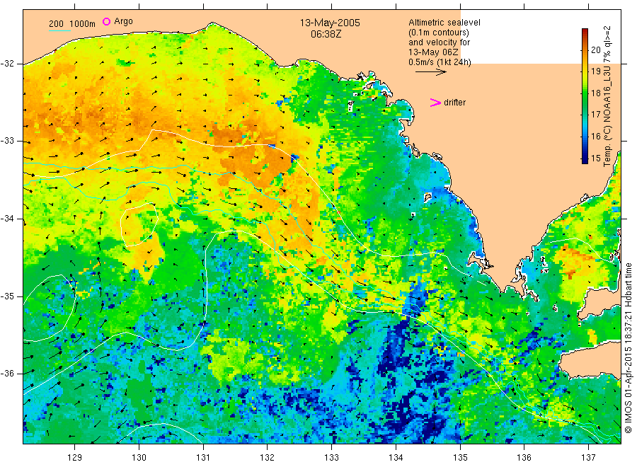
Task: Click the magenta drifter arrowhead symbol
Action: [x=435, y=103]
